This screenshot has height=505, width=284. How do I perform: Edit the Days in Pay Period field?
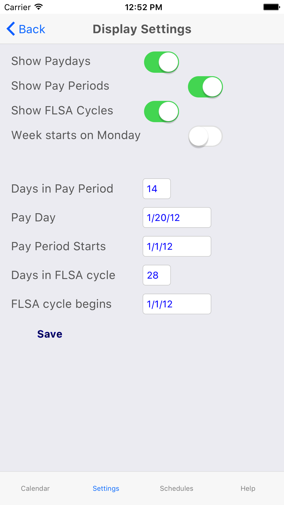coord(156,189)
